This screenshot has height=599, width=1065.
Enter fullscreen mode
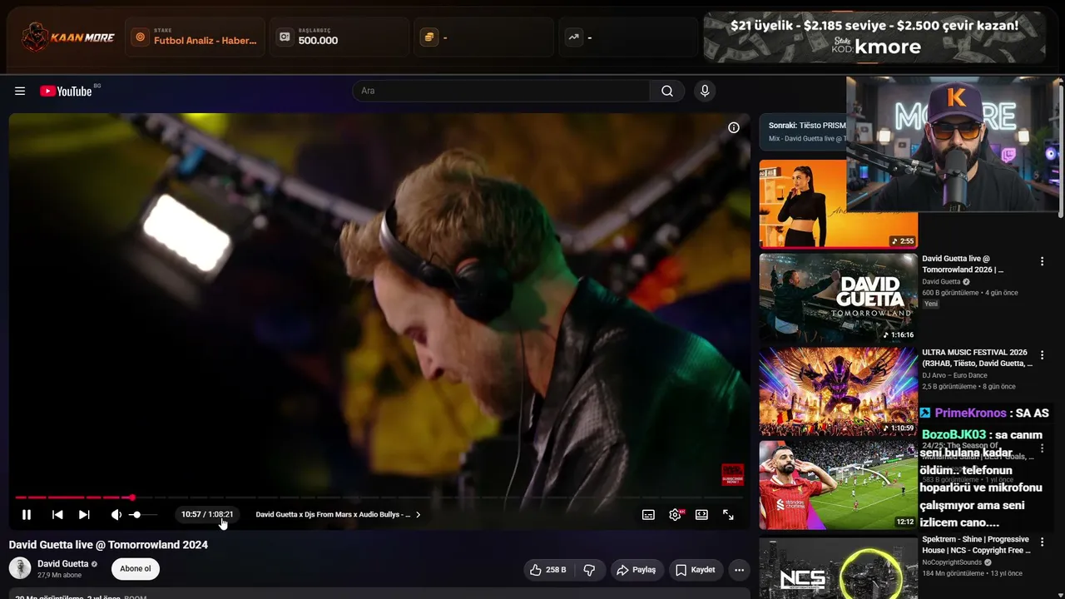(x=728, y=515)
